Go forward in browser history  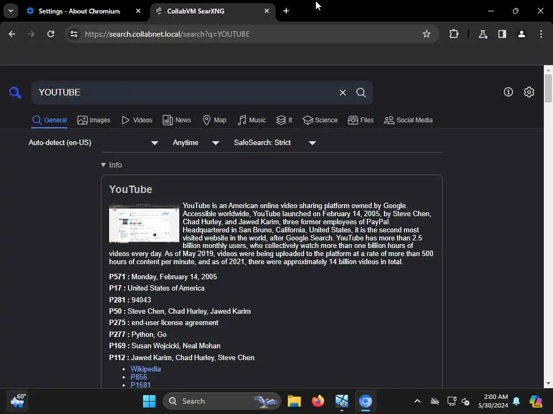(x=31, y=34)
